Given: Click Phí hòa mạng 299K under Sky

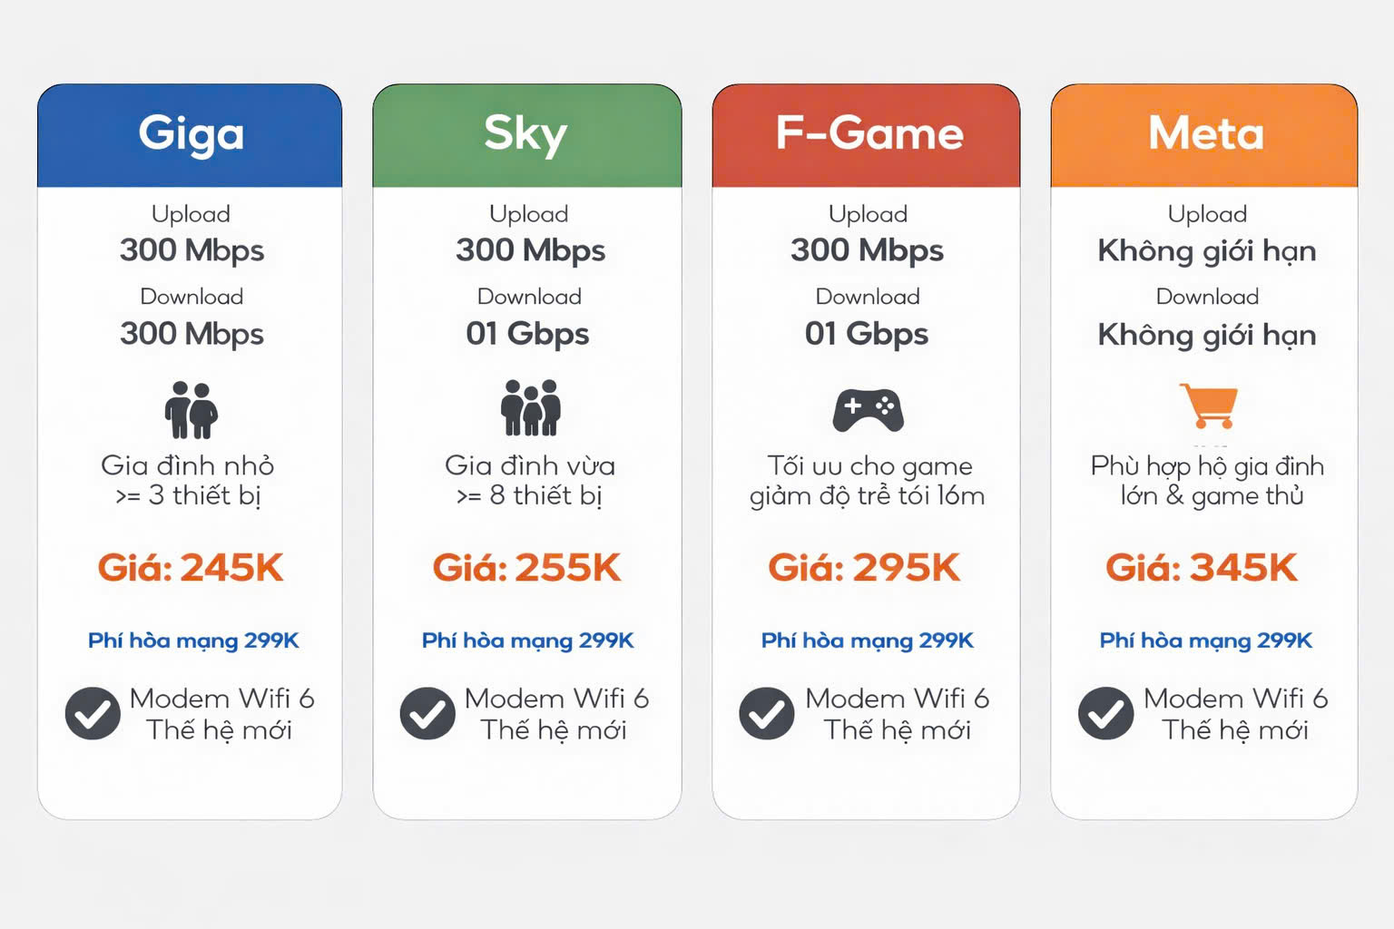Looking at the screenshot, I should pos(528,641).
